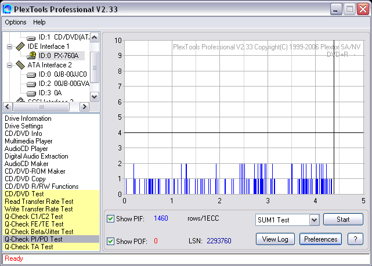This screenshot has height=266, width=372.
Task: Click the drive icon beside ID:1 CD/DVD
Action: point(31,38)
